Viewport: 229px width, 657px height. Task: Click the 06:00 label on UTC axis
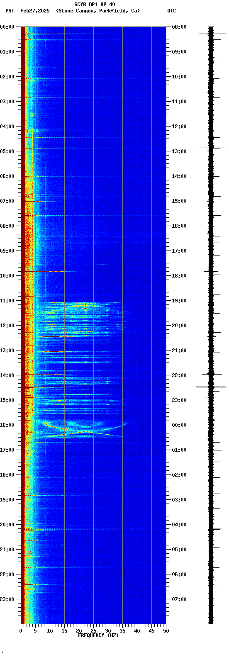pos(179,574)
